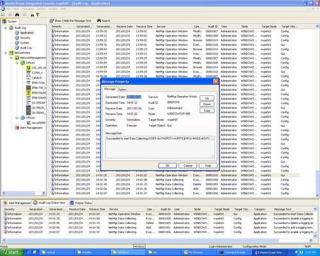This screenshot has height=256, width=320.
Task: Open the Operation menu
Action: click(28, 9)
